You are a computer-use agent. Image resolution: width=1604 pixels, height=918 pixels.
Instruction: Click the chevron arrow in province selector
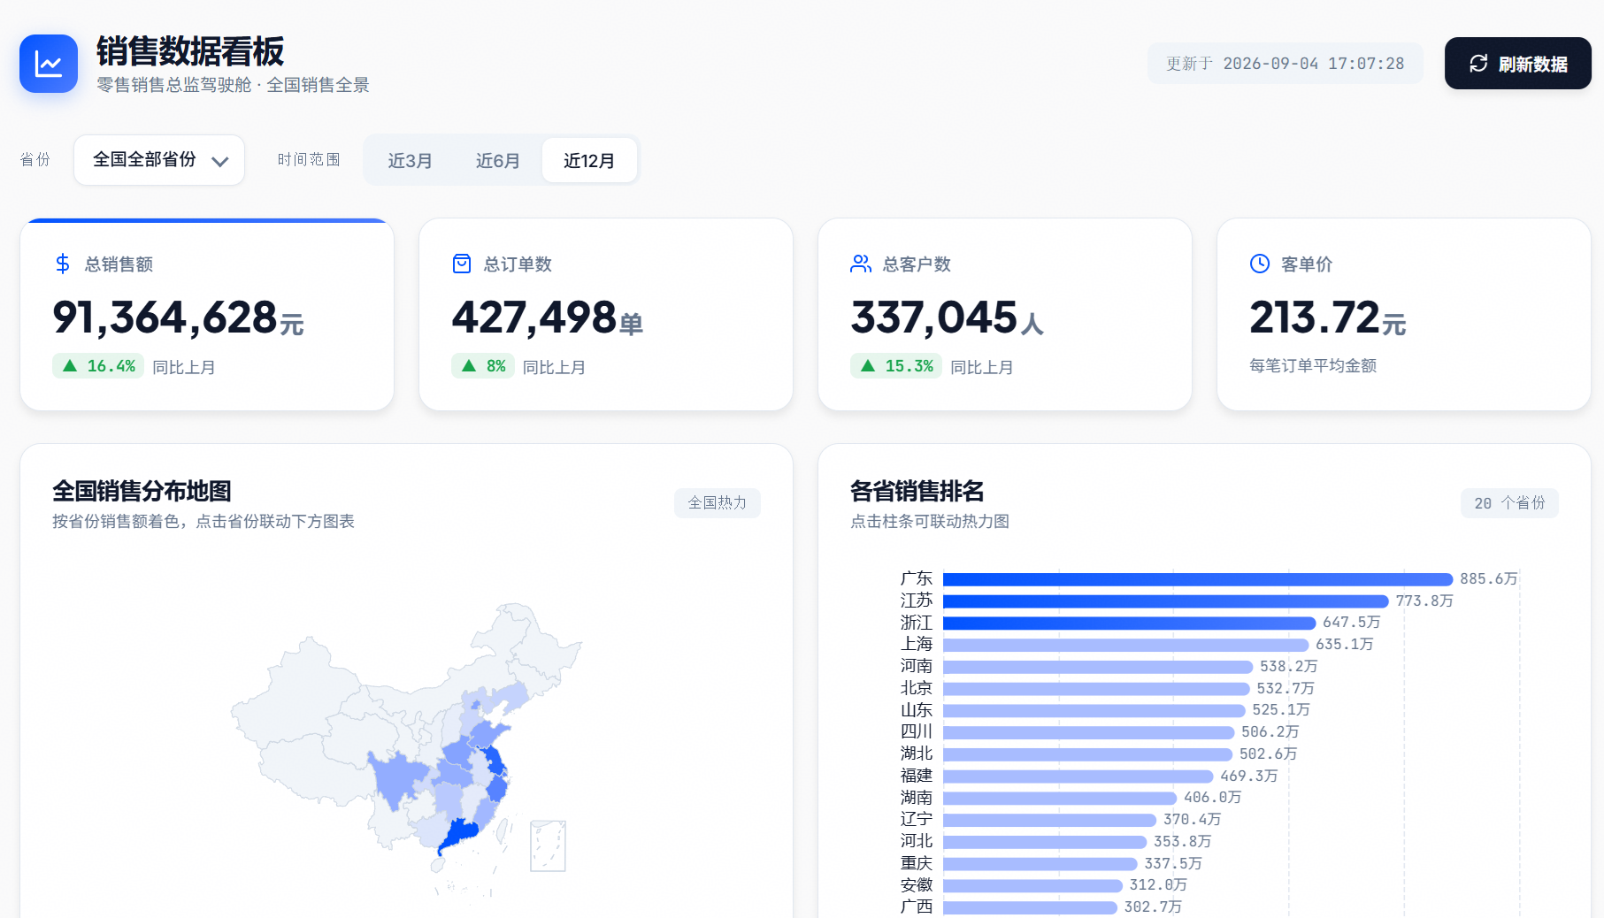[x=220, y=161]
